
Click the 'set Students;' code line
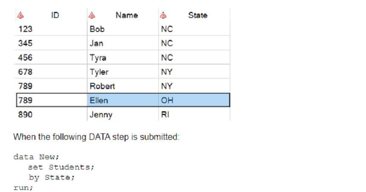click(61, 167)
